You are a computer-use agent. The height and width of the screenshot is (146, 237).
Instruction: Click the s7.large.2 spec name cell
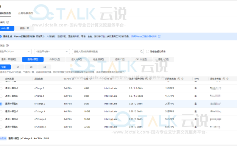point(39,89)
